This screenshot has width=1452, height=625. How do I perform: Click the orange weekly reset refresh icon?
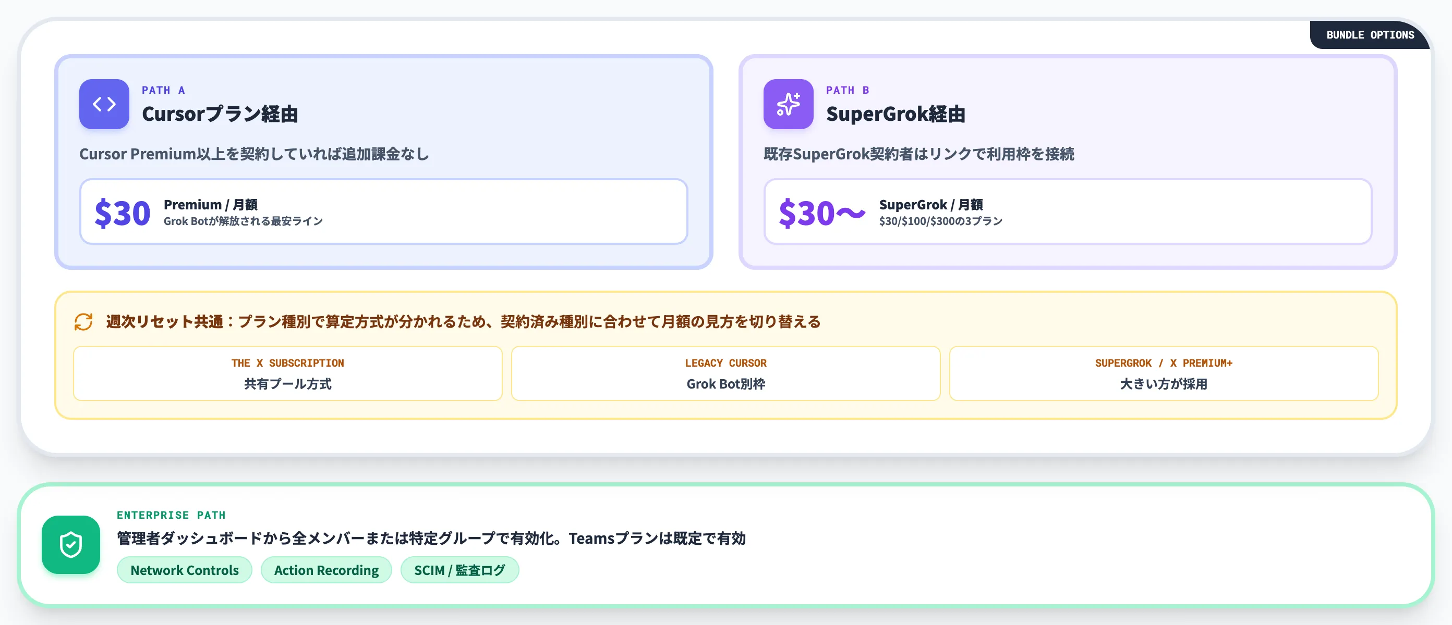coord(83,321)
